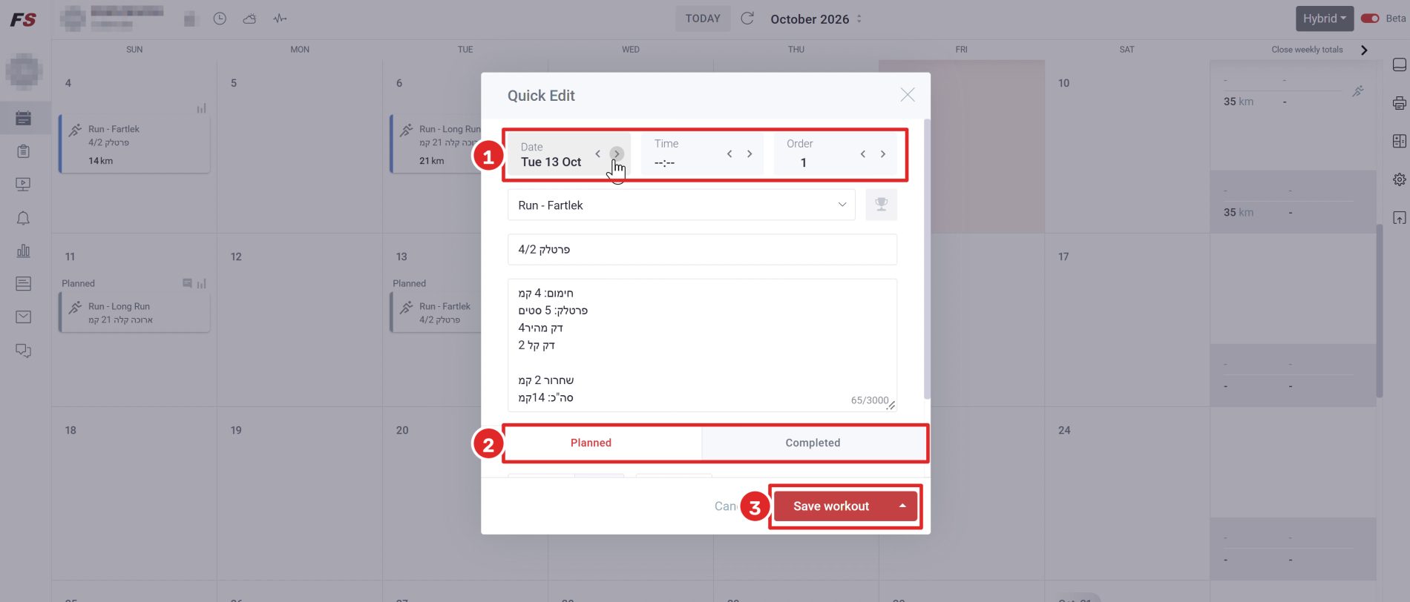Image resolution: width=1410 pixels, height=602 pixels.
Task: Click into the workout description text area
Action: click(702, 345)
